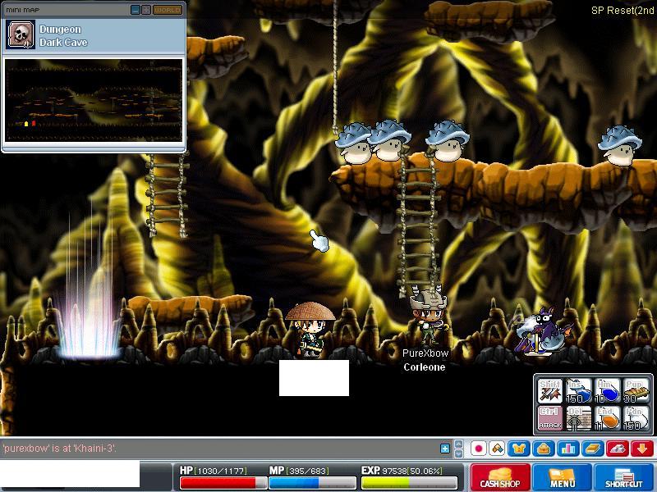This screenshot has height=492, width=657.
Task: Open the equipment shirt icon window
Action: pyautogui.click(x=519, y=449)
